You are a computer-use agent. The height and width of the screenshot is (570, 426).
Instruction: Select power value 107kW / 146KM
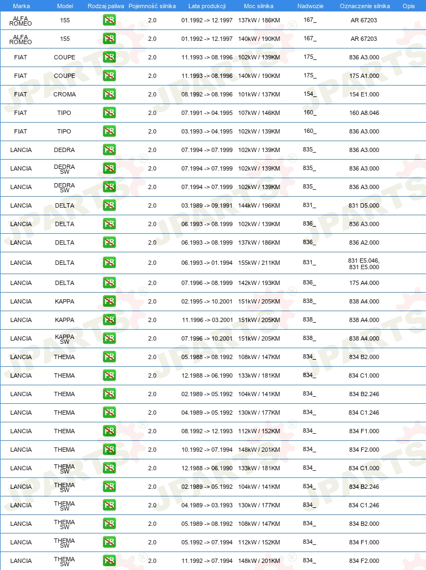[259, 113]
